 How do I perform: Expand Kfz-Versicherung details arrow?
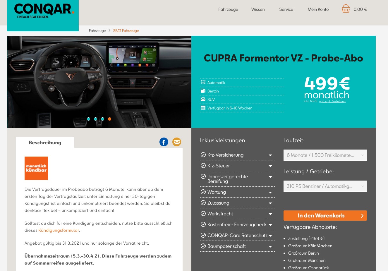(270, 155)
